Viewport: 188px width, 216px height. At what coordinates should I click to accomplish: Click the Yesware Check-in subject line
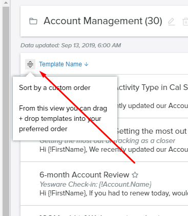pyautogui.click(x=95, y=185)
